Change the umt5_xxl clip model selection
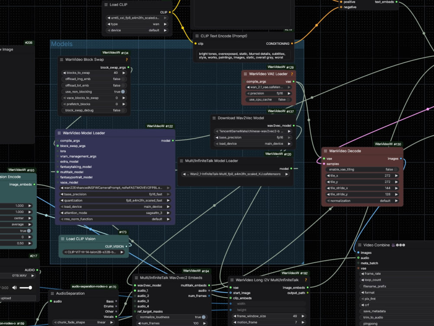434x326 pixels. click(137, 18)
